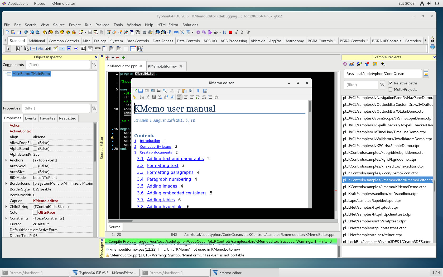Click the Bold icon in KMemo editor
The image size is (443, 277).
[142, 97]
